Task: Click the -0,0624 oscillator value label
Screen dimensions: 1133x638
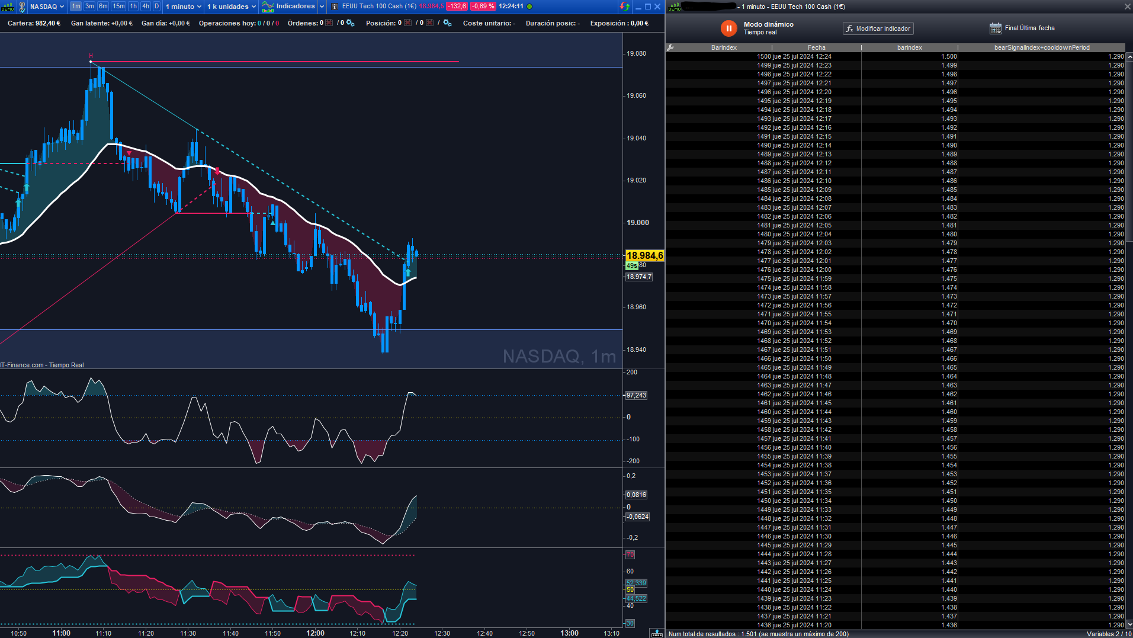Action: (637, 517)
